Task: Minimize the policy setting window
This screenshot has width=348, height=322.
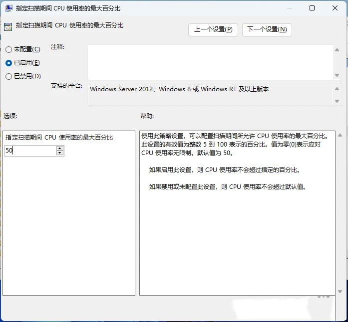Action: [289, 8]
